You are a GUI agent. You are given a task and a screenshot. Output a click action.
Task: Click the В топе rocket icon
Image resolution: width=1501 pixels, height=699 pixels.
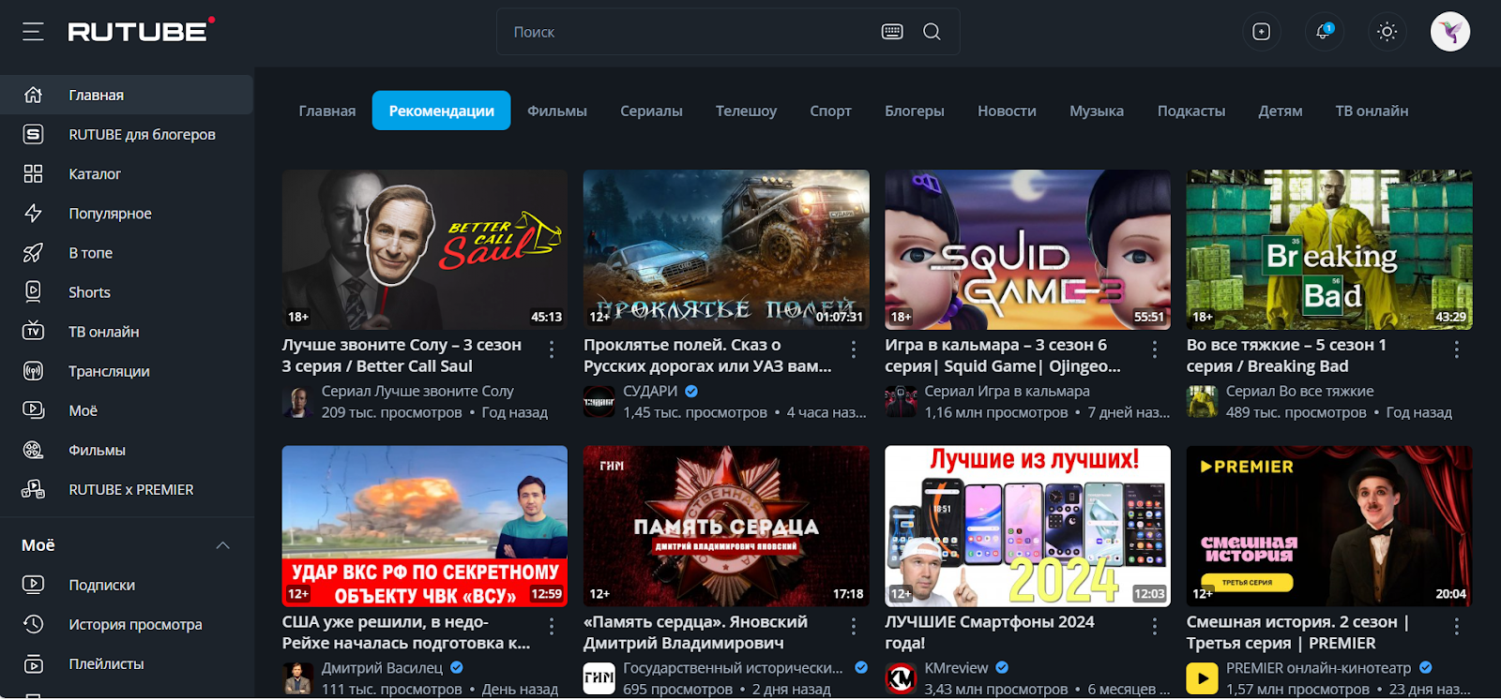(33, 252)
